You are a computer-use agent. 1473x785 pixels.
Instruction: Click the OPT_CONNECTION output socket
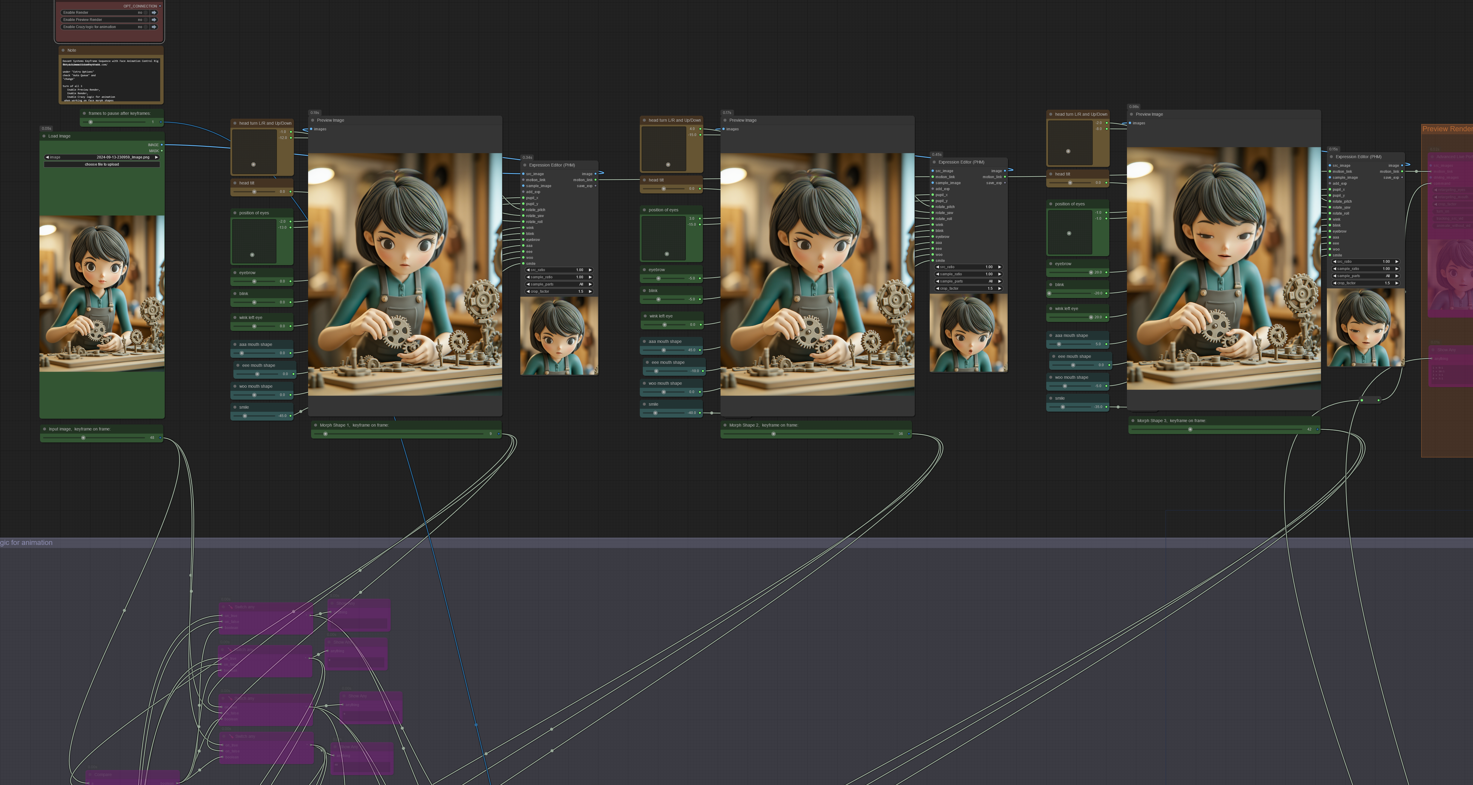pos(160,6)
